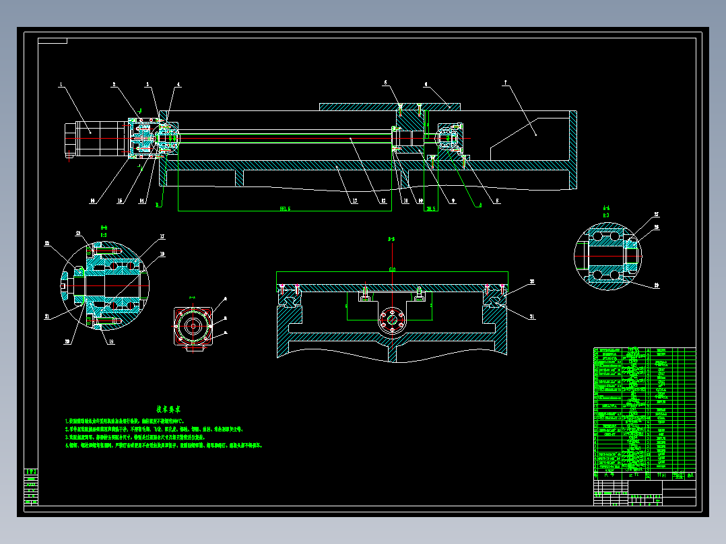726x544 pixels.
Task: Select the title block at the sheet's corner
Action: (645, 493)
